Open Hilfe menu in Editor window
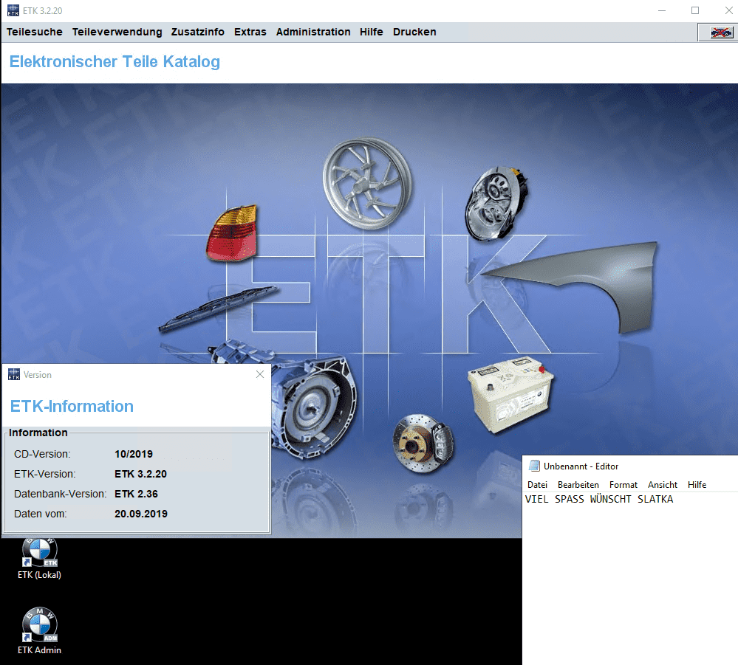Image resolution: width=738 pixels, height=665 pixels. pos(697,484)
